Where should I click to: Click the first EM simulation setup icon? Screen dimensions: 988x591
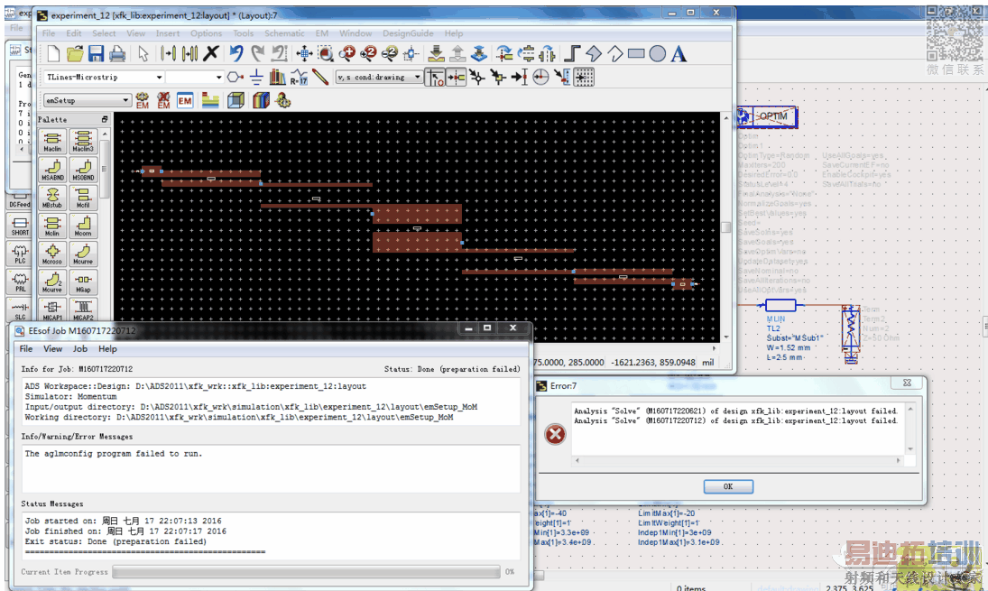(143, 101)
